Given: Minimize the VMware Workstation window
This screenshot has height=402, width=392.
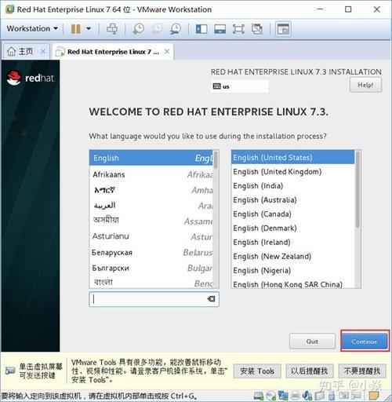Looking at the screenshot, I should click(320, 9).
